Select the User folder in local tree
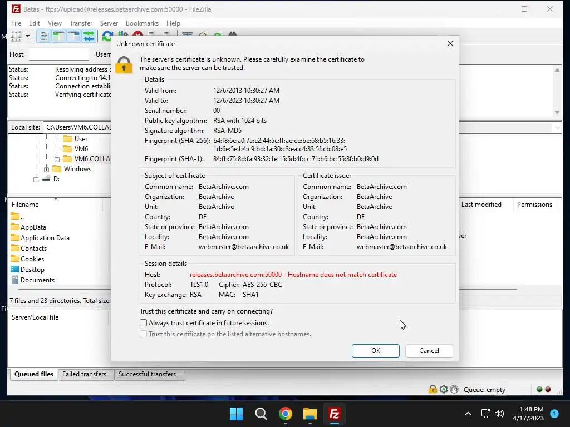The image size is (570, 427). coord(81,139)
